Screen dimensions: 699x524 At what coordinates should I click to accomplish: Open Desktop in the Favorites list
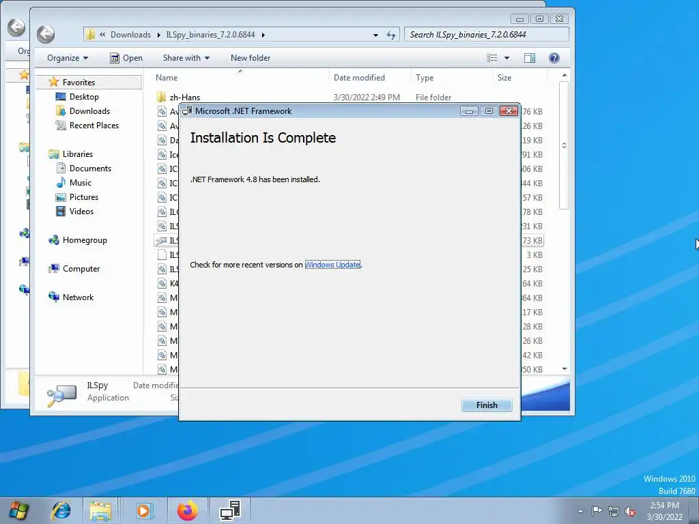[84, 97]
